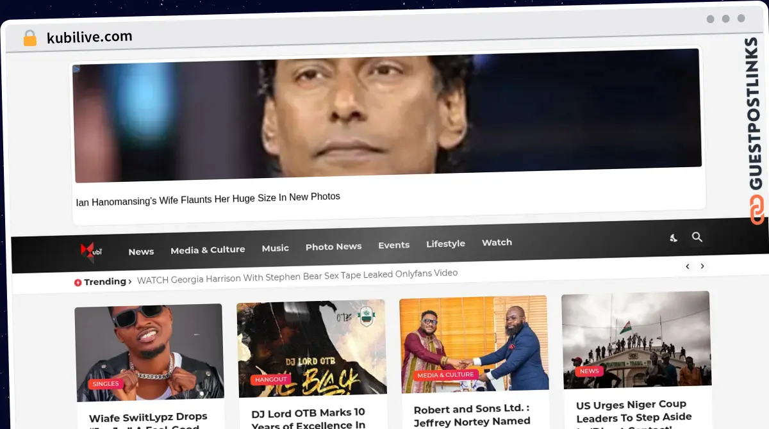Click the SINGLES category tag

click(x=106, y=384)
